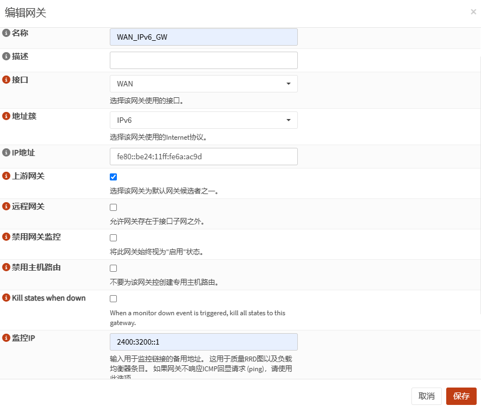Show help for the 接口 field

(7, 80)
